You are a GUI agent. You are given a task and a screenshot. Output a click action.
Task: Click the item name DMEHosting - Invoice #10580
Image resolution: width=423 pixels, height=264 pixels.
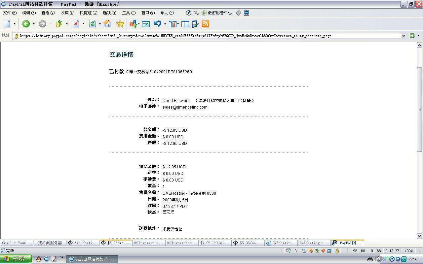(189, 193)
